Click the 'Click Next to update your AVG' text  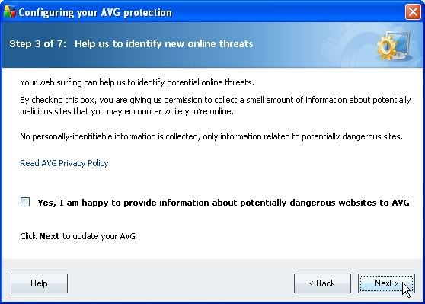click(78, 236)
